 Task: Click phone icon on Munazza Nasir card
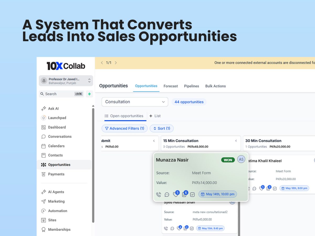159,194
